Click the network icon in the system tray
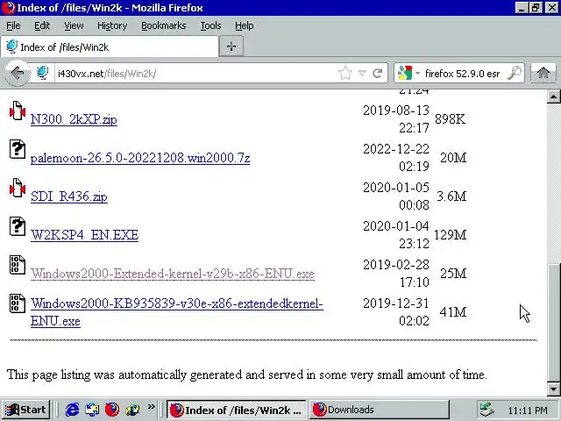The image size is (561, 421). 486,410
